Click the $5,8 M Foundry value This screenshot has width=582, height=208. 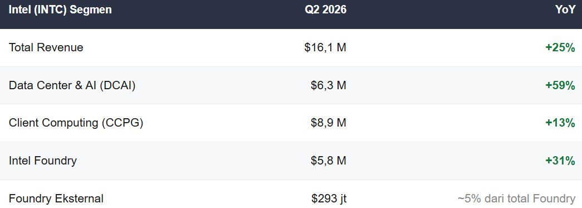point(329,161)
